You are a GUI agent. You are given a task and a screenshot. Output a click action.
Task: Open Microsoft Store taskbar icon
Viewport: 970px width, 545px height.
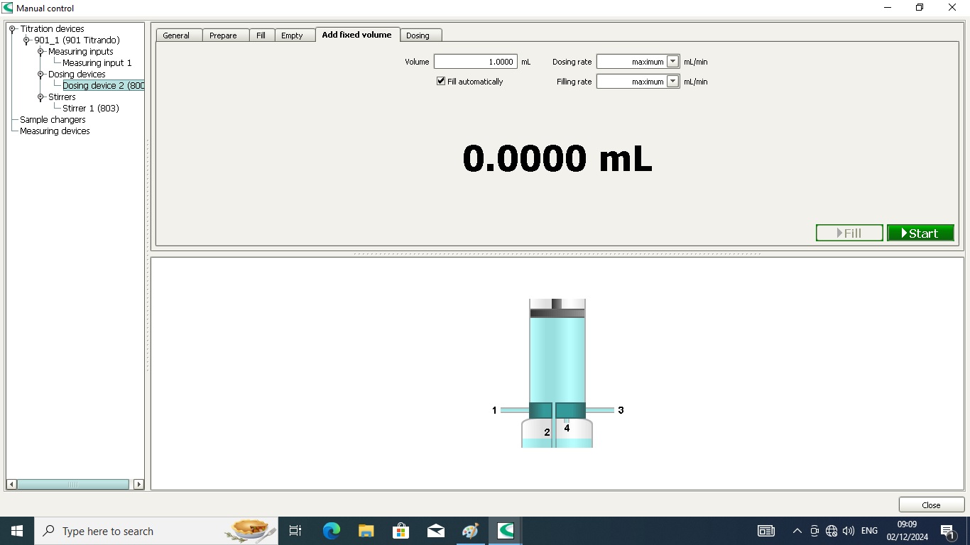400,531
